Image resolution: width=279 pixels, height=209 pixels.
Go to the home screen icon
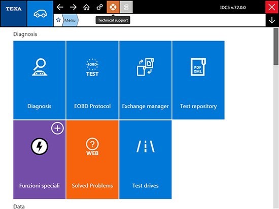click(86, 7)
